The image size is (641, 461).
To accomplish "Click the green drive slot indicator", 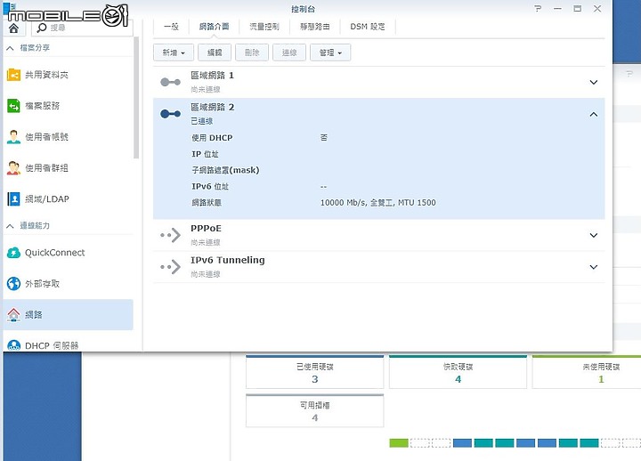I will (399, 443).
